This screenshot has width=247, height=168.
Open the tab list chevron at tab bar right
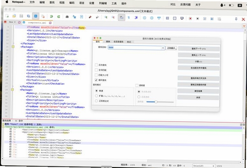coord(244,26)
